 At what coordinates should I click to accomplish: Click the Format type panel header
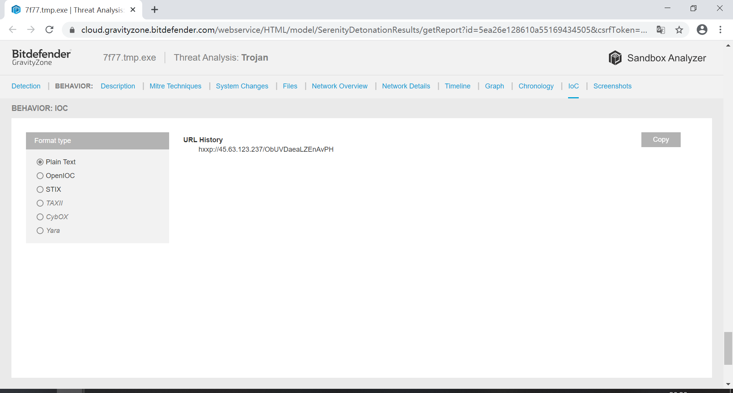tap(97, 141)
